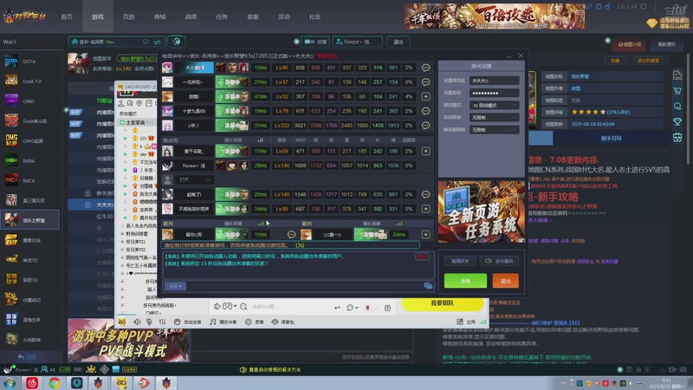Select DOTA in the game sidebar
The width and height of the screenshot is (693, 390).
(x=29, y=62)
